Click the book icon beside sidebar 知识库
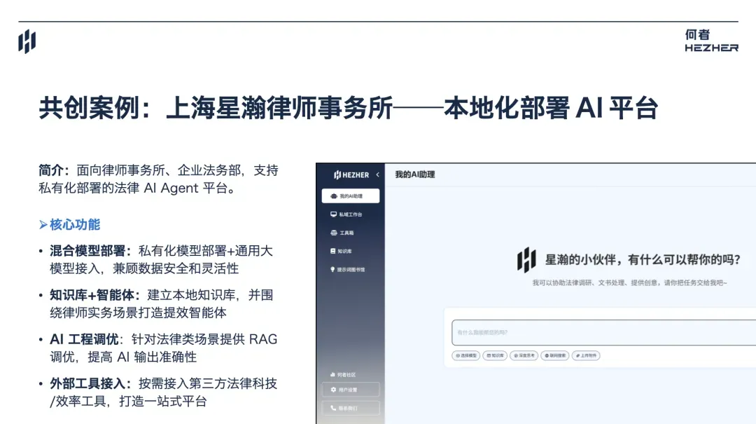The image size is (756, 424). click(332, 251)
